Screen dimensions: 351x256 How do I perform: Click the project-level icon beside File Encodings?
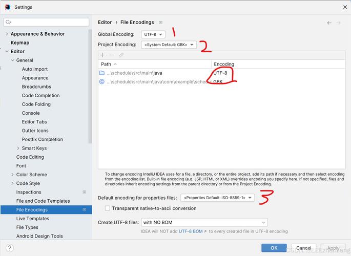tap(160, 23)
